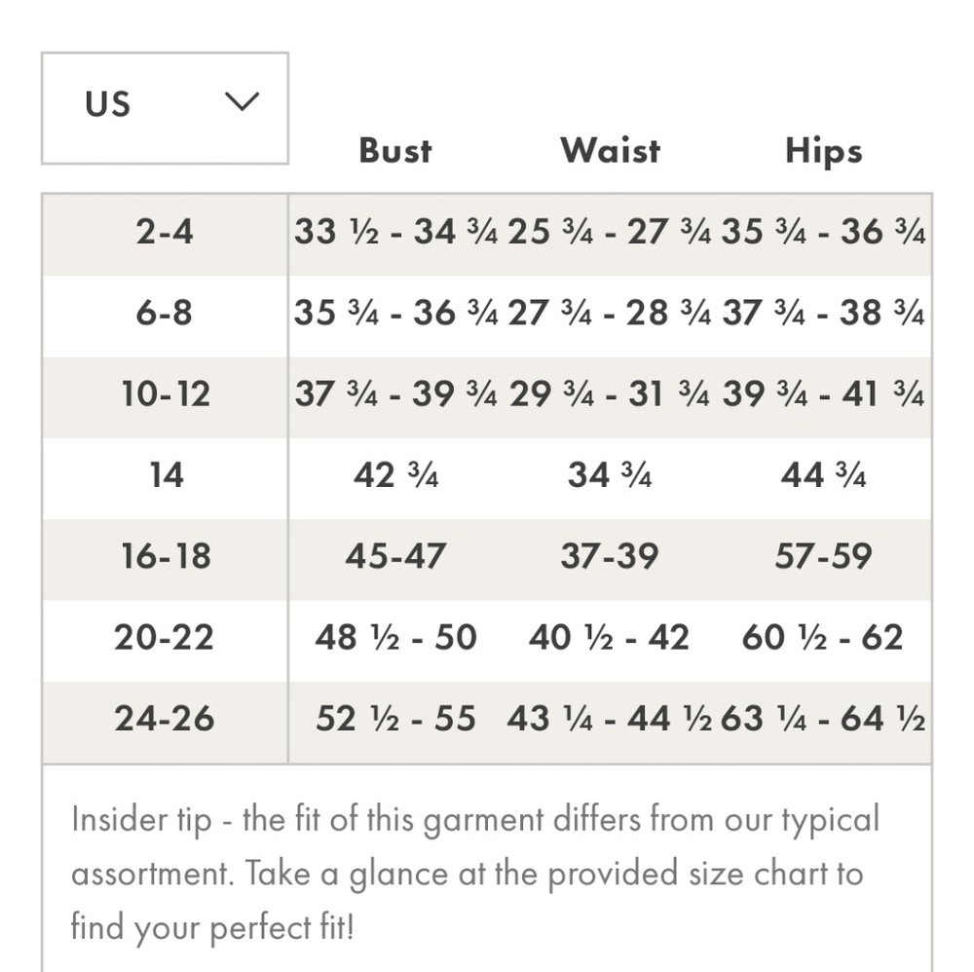Click waist value 40 ½ - 42
This screenshot has width=974, height=972.
pos(609,637)
